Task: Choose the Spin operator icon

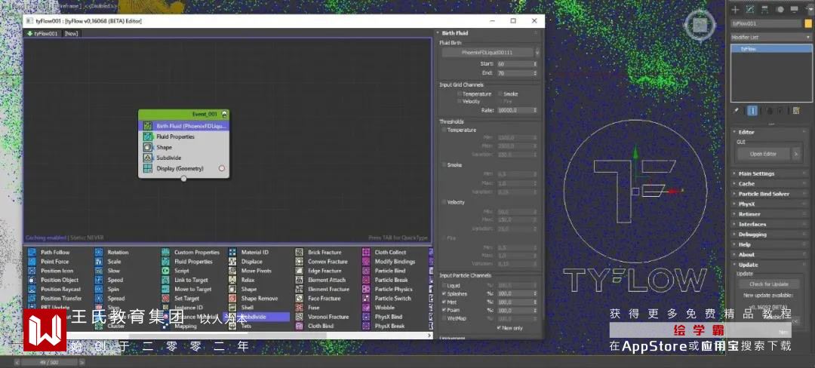Action: point(99,289)
